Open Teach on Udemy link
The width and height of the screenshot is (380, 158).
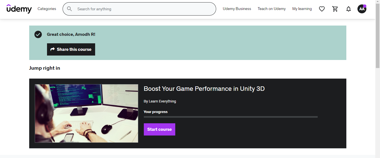(272, 9)
